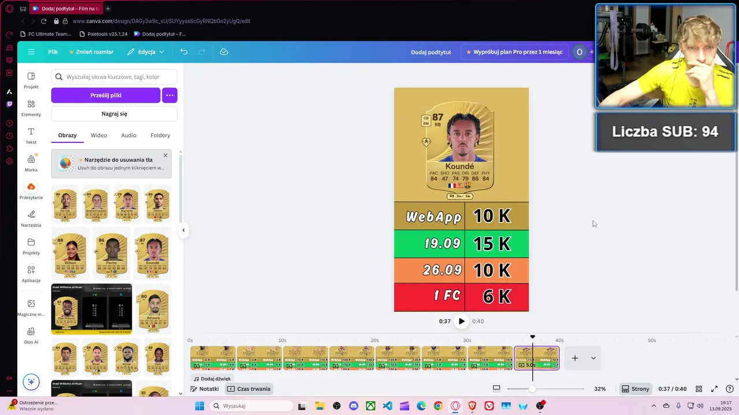The width and height of the screenshot is (739, 415).
Task: Click the Dodaj podtytuł design title
Action: pyautogui.click(x=431, y=52)
